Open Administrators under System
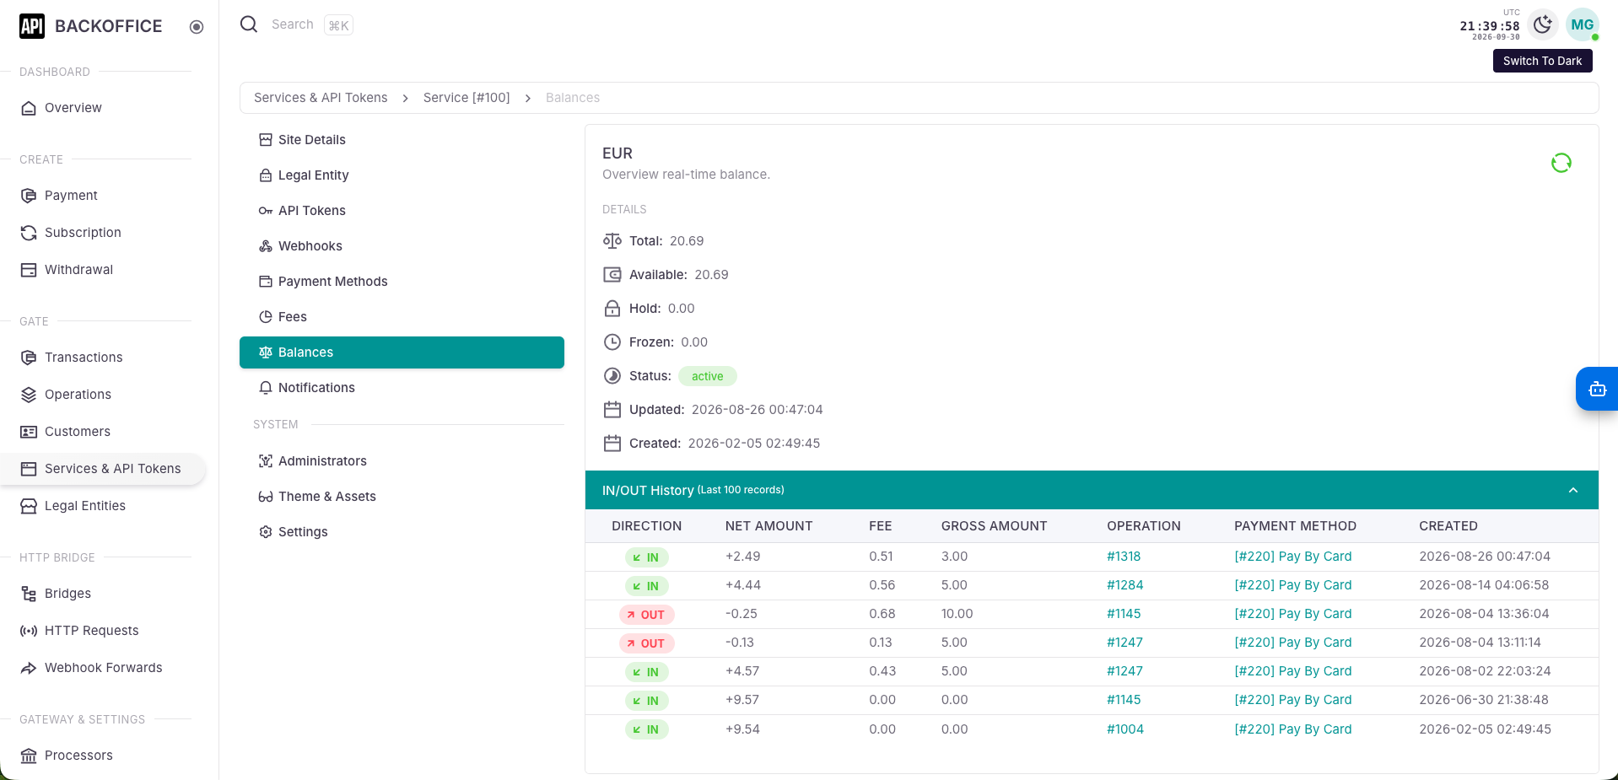The width and height of the screenshot is (1618, 780). tap(402, 461)
